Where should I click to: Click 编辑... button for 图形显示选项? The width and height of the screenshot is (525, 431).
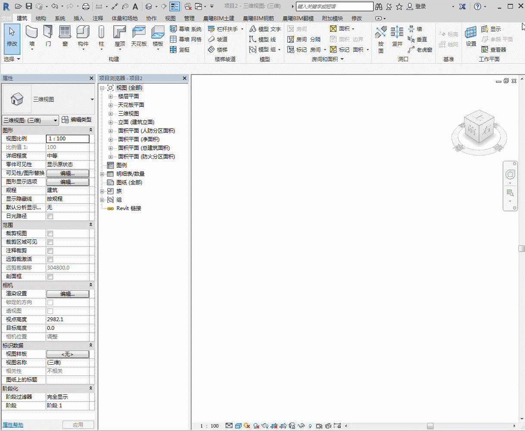[68, 182]
